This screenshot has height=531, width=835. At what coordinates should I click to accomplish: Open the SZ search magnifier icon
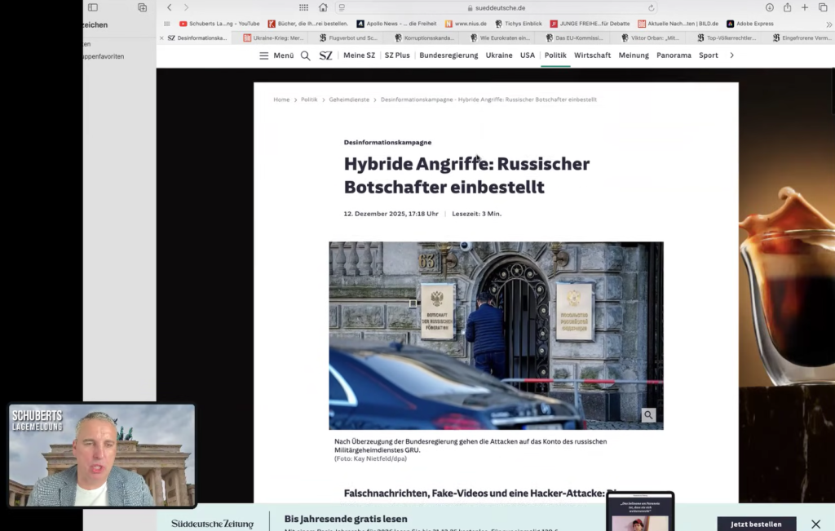pos(305,55)
